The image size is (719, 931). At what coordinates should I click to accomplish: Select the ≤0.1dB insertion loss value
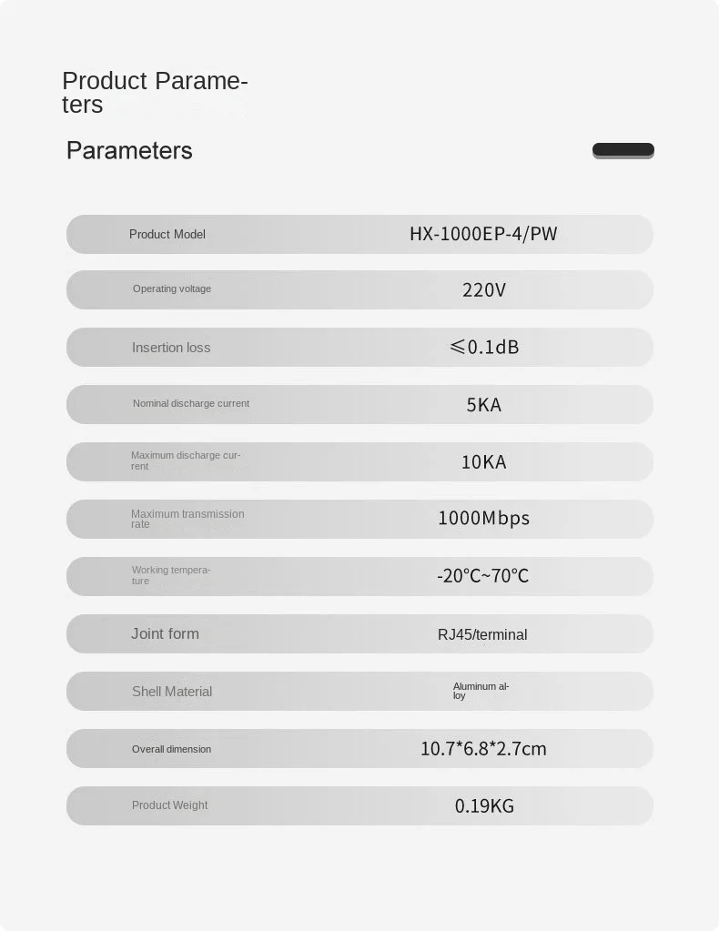(483, 347)
